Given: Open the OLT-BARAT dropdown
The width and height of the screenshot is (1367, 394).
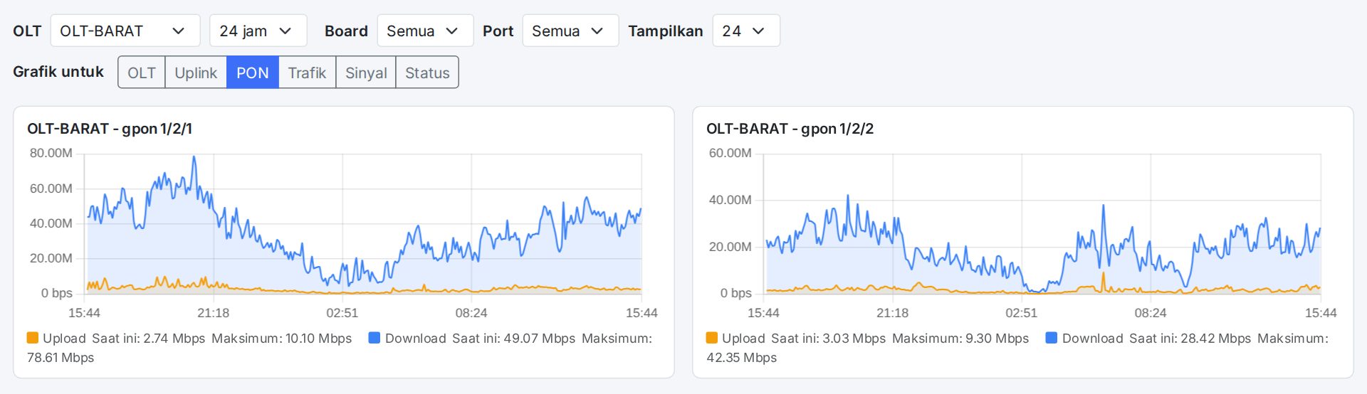Looking at the screenshot, I should (125, 31).
